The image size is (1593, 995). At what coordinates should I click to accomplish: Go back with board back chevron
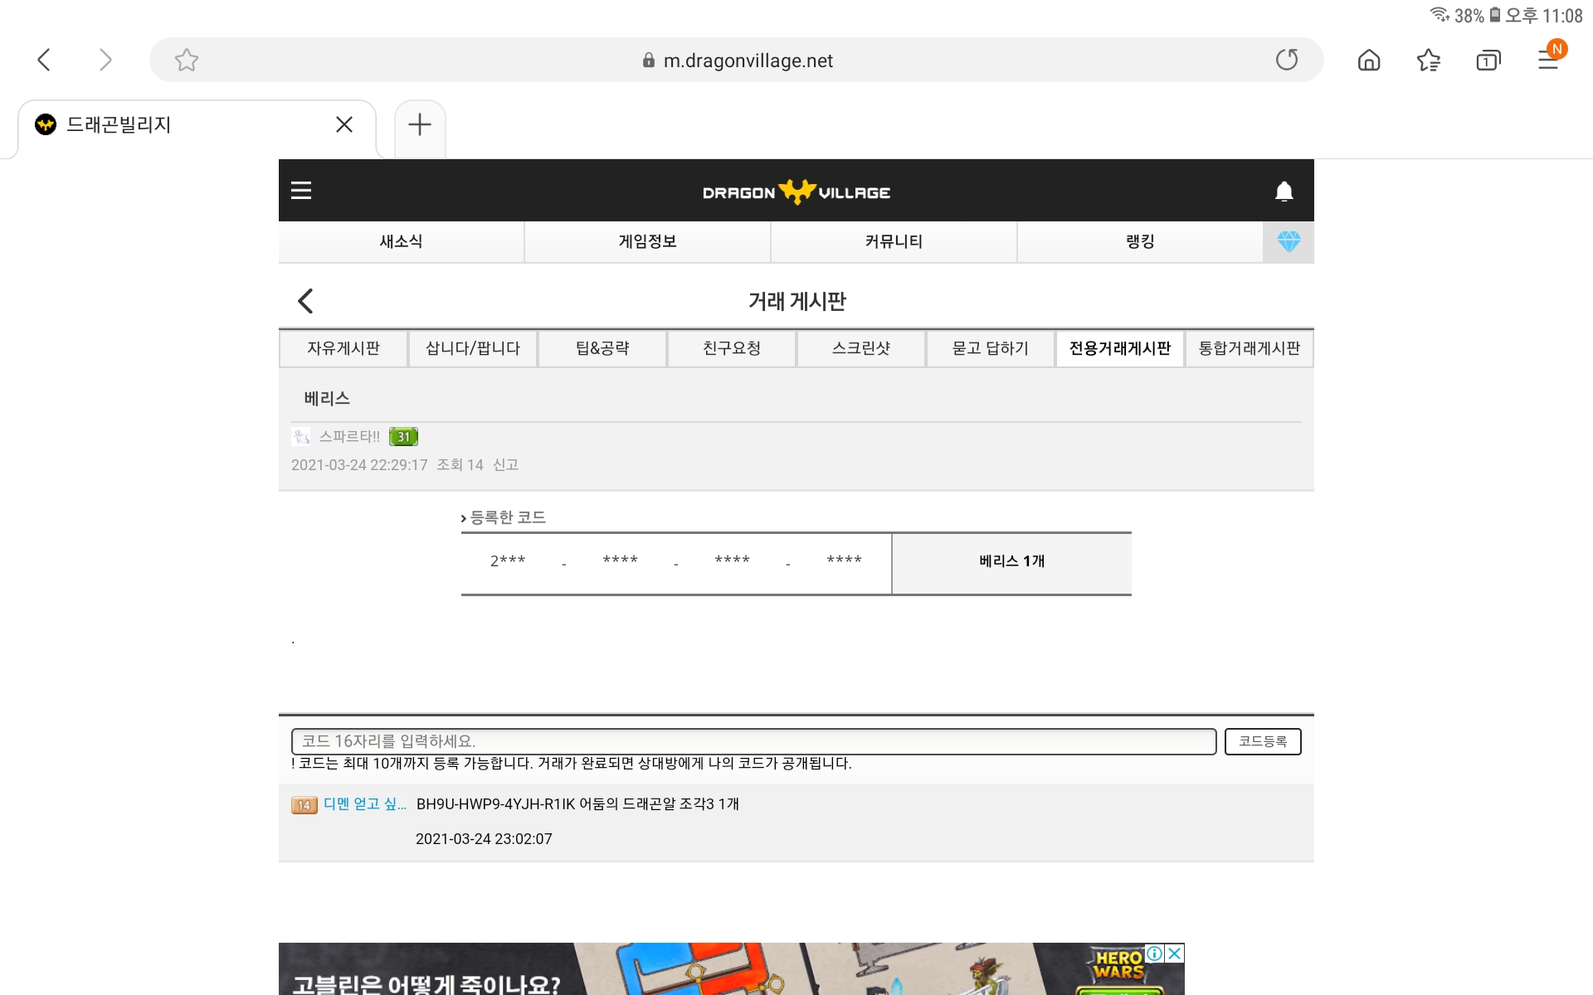(x=305, y=301)
